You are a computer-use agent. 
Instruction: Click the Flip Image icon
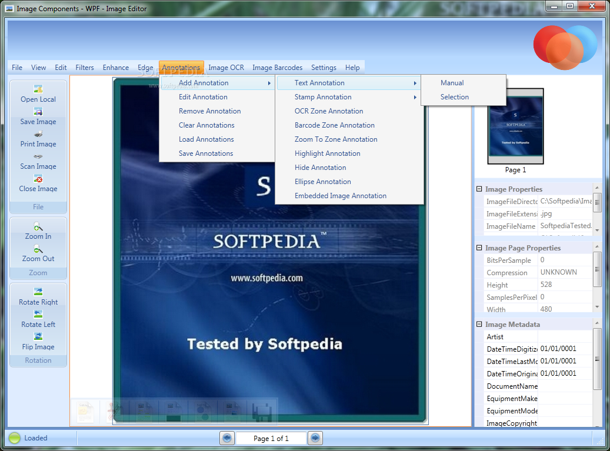pyautogui.click(x=38, y=336)
